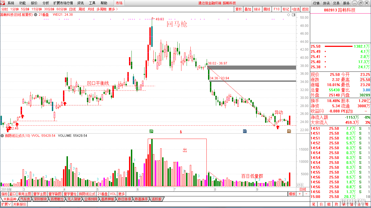The width and height of the screenshot is (371, 208).
Task: Select the VOL indicator tab
Action: point(113,194)
